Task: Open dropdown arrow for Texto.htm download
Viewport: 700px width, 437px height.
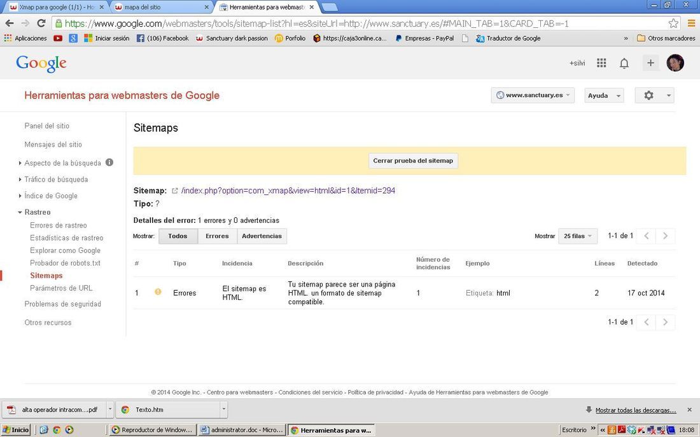Action: click(223, 410)
